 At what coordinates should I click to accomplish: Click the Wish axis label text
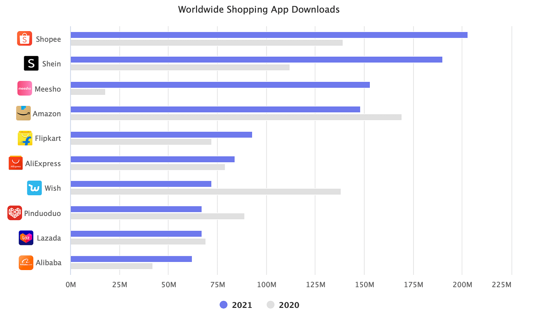[x=53, y=188]
